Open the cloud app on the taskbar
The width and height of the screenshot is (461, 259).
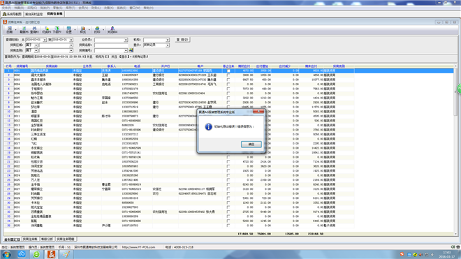[x=22, y=254]
